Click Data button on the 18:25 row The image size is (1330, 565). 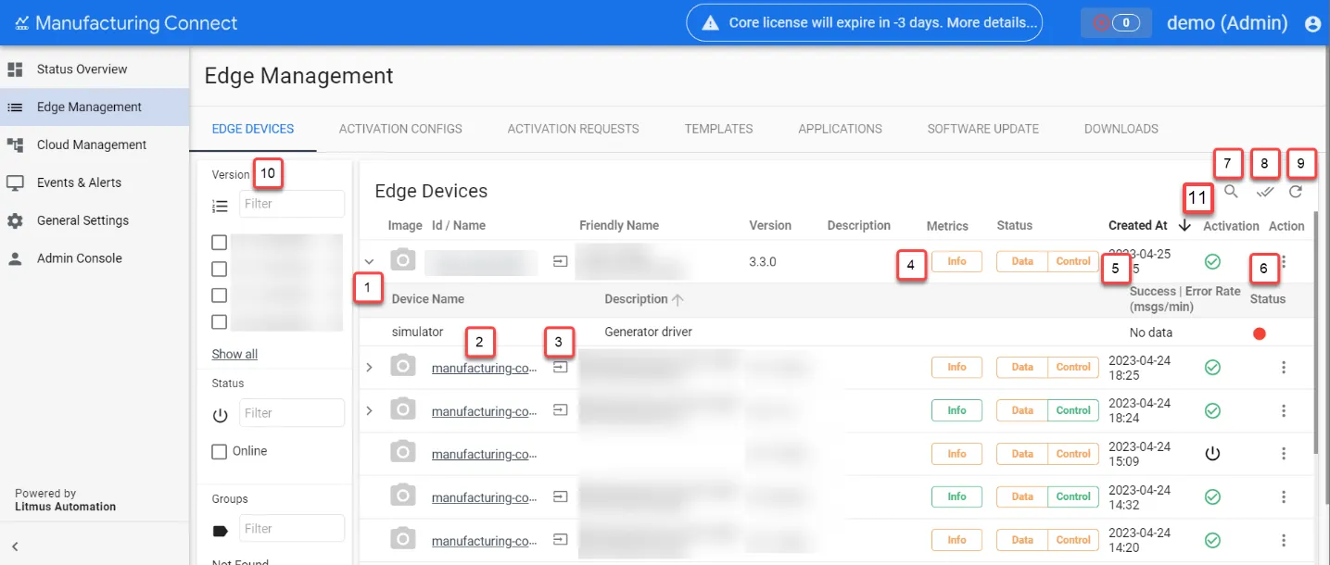tap(1022, 367)
